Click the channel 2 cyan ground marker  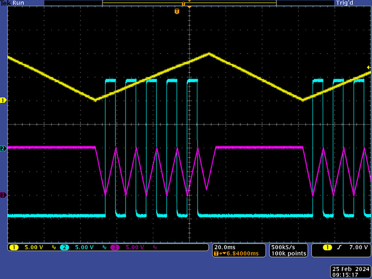coord(3,148)
